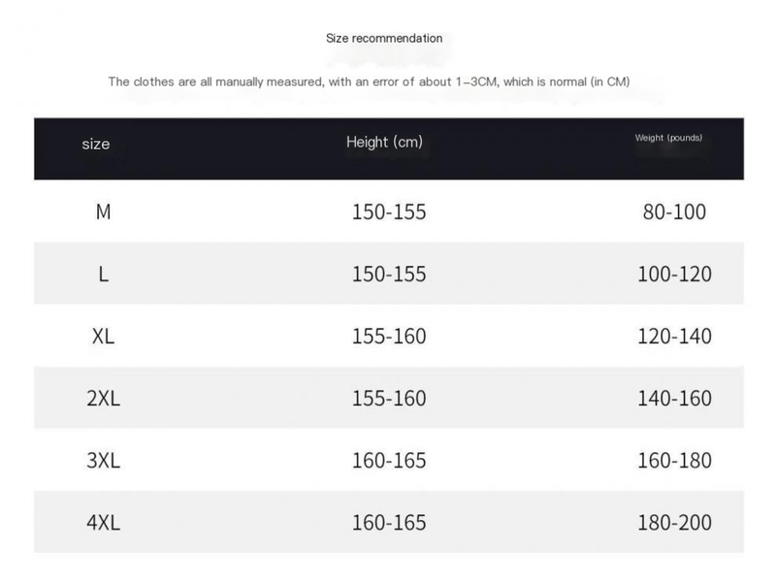This screenshot has width=776, height=585.
Task: Click the "Size recommendation" title text
Action: [x=384, y=39]
